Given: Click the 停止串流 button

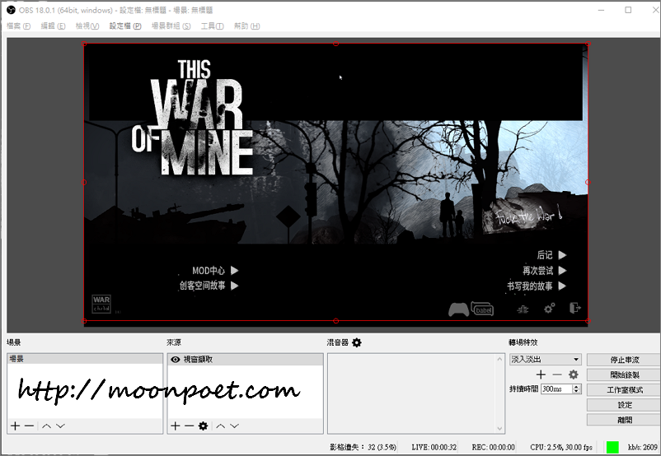Looking at the screenshot, I should (625, 360).
